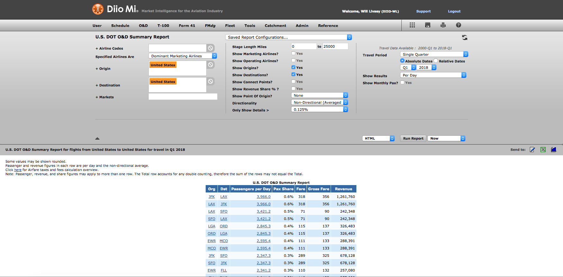Uncheck Show Destinations checkbox
This screenshot has width=563, height=277.
[x=293, y=75]
